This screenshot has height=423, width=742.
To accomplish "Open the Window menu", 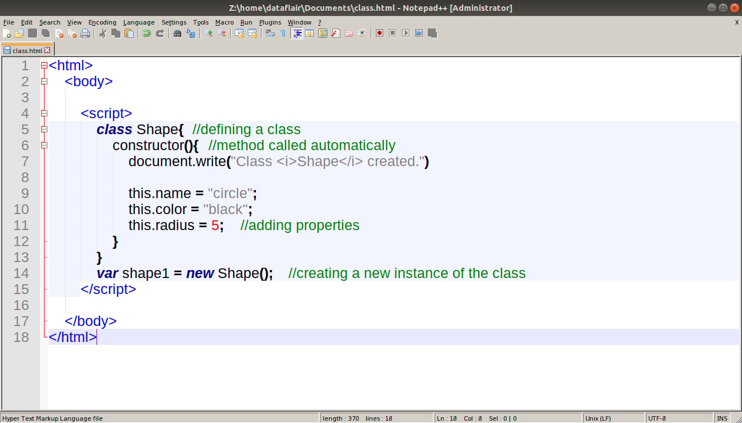I will [299, 22].
